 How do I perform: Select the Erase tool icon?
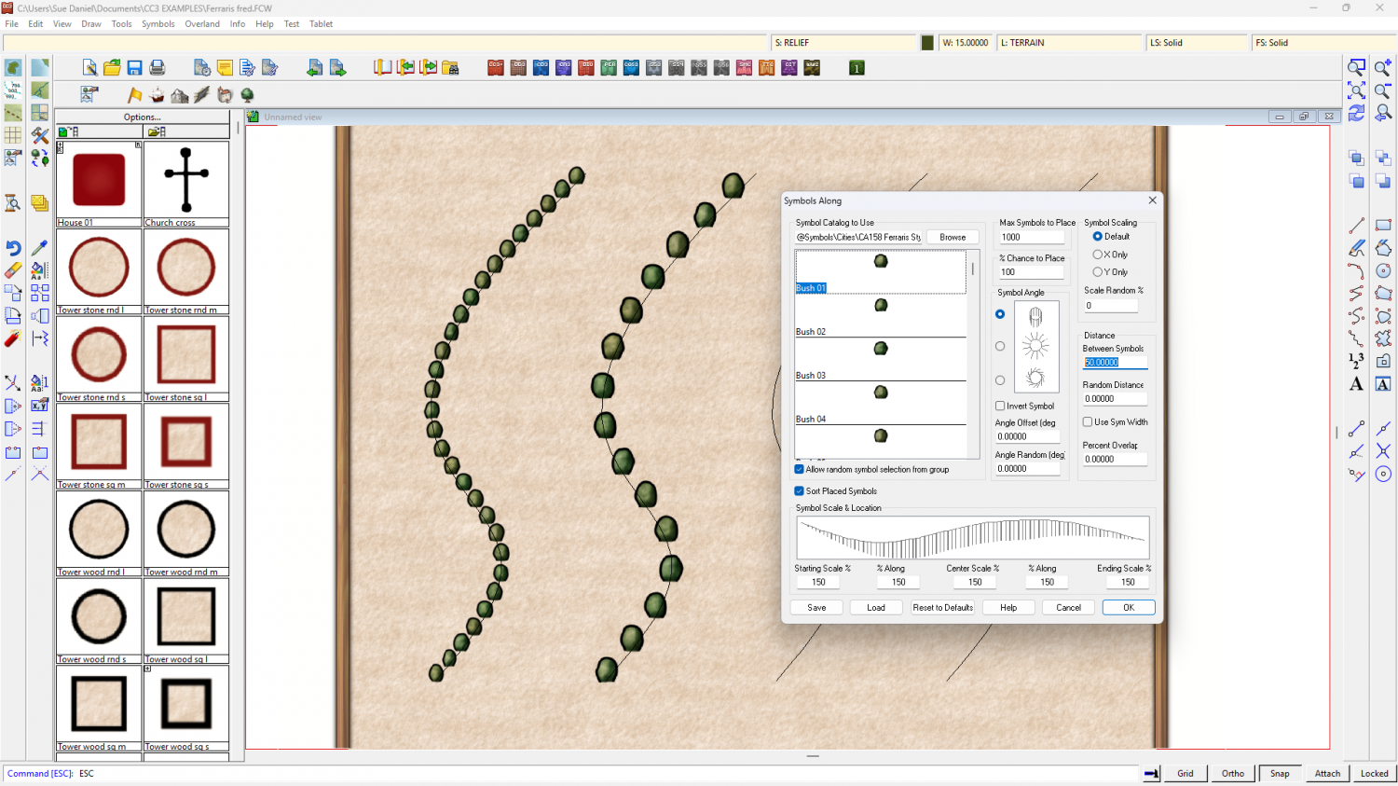coord(13,270)
